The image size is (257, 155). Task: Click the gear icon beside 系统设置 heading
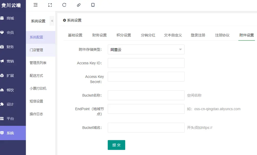point(65,20)
